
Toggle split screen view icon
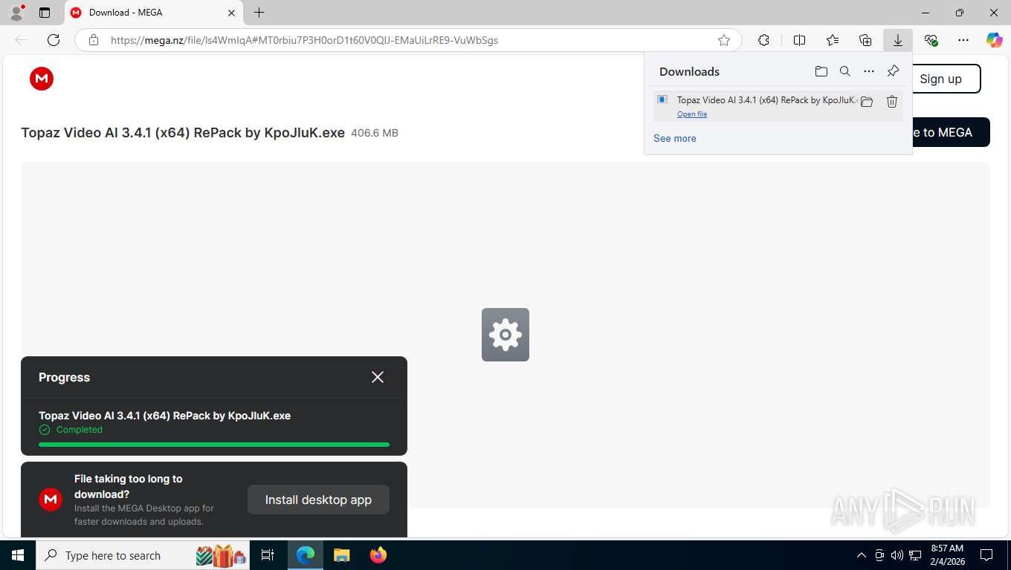(800, 40)
